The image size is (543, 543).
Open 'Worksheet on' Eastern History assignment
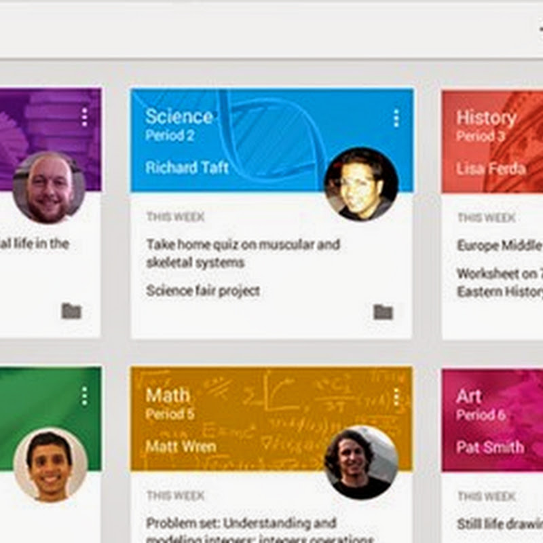[x=500, y=282]
